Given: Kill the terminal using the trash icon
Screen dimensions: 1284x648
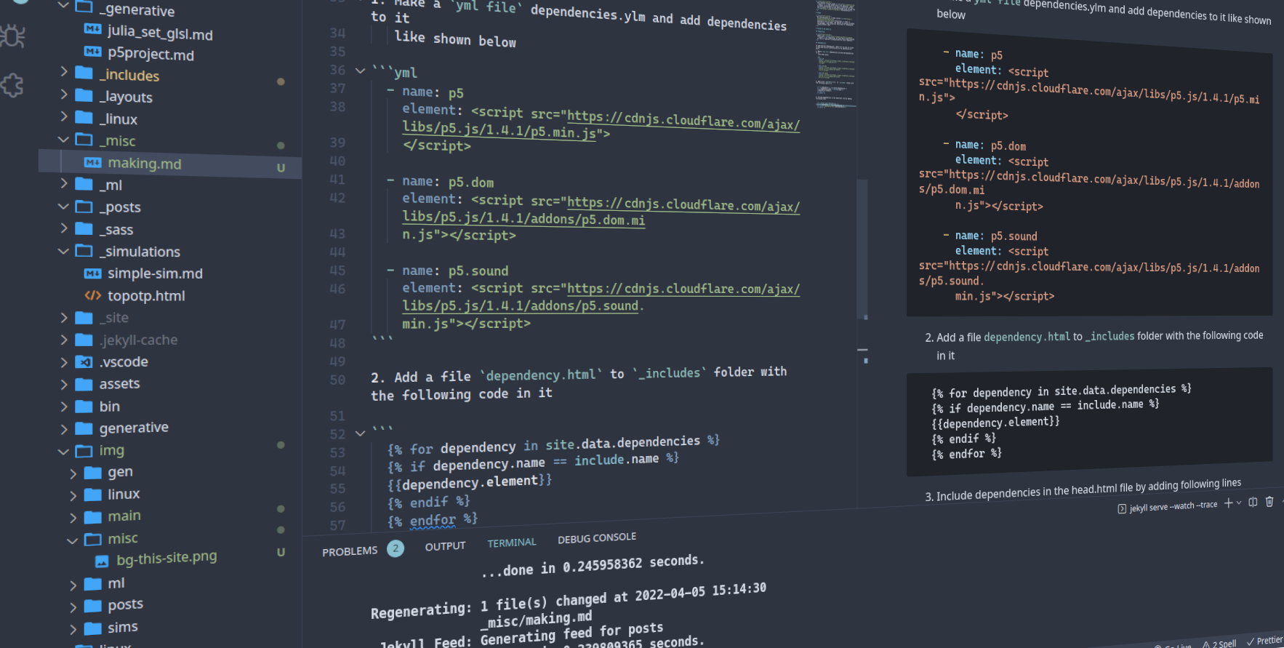Looking at the screenshot, I should (x=1269, y=501).
